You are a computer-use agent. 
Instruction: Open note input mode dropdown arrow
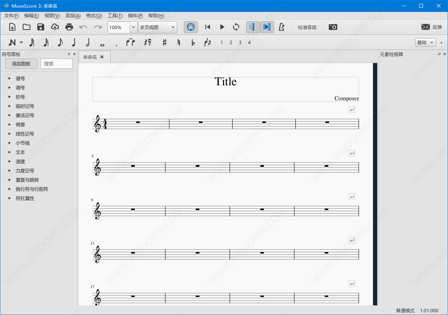(22, 43)
